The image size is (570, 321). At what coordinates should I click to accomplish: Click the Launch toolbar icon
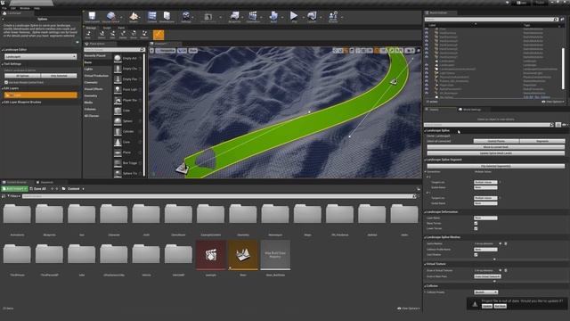312,16
